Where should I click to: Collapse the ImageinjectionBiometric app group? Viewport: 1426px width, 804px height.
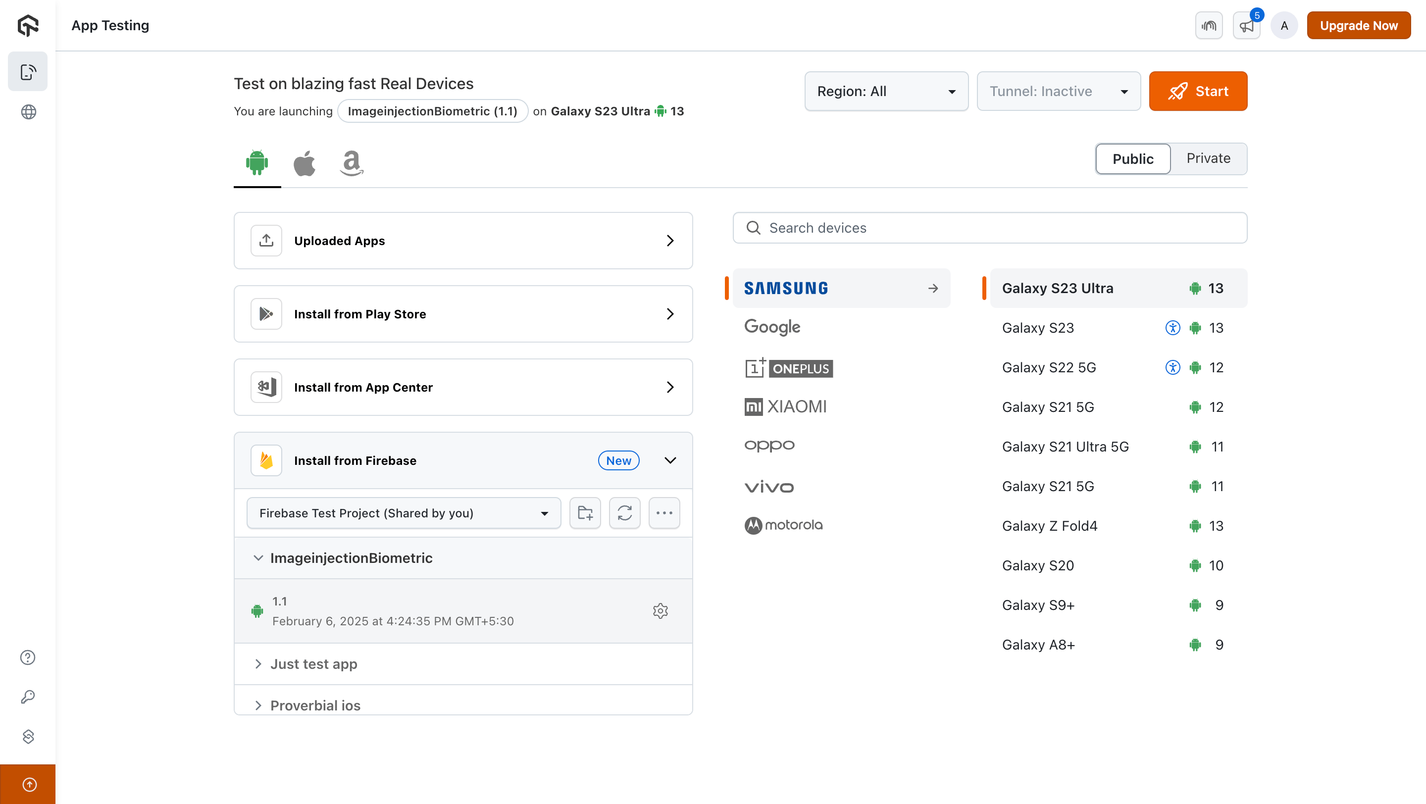pyautogui.click(x=258, y=558)
